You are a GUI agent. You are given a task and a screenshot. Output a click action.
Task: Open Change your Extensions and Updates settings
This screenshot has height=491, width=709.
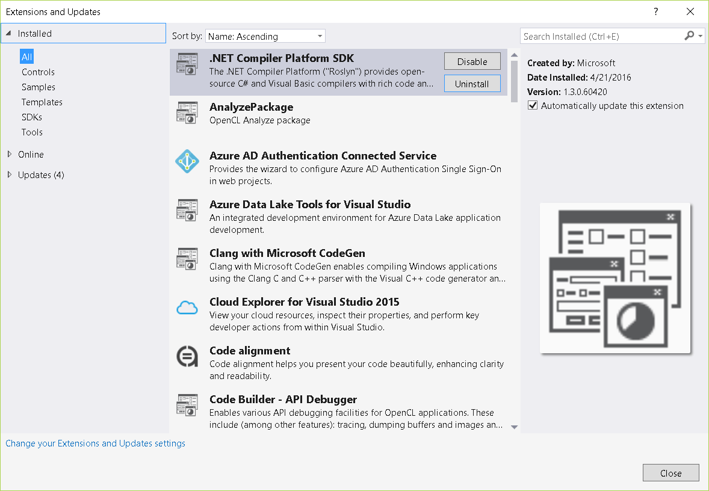94,443
